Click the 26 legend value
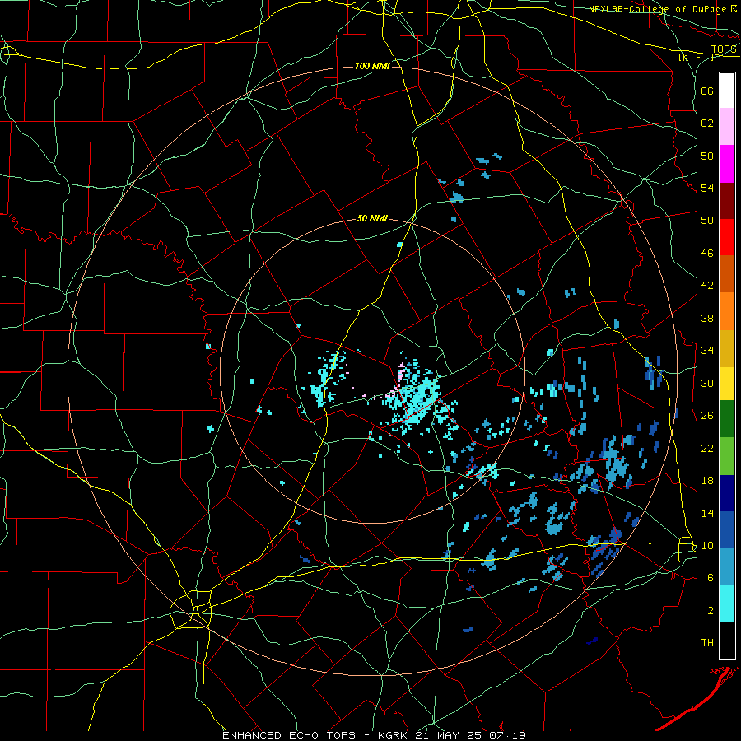This screenshot has width=741, height=741. pyautogui.click(x=707, y=416)
